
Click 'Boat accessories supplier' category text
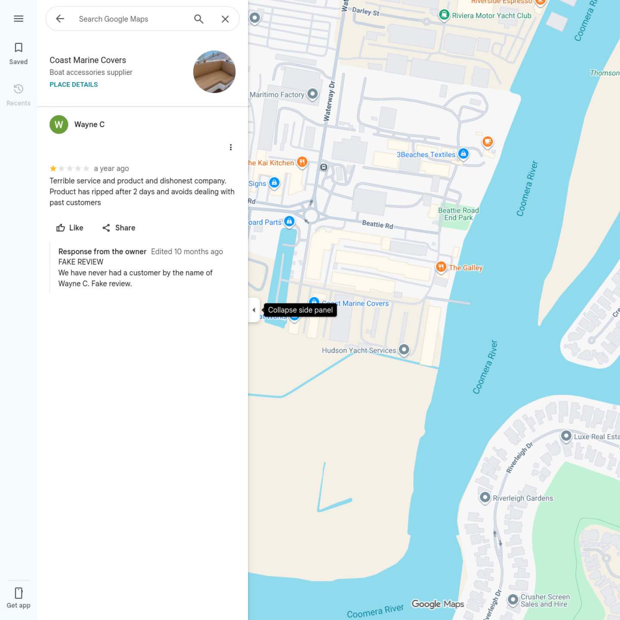tap(91, 72)
